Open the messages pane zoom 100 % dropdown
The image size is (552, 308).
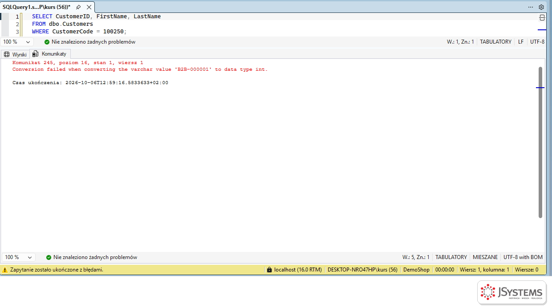19,257
